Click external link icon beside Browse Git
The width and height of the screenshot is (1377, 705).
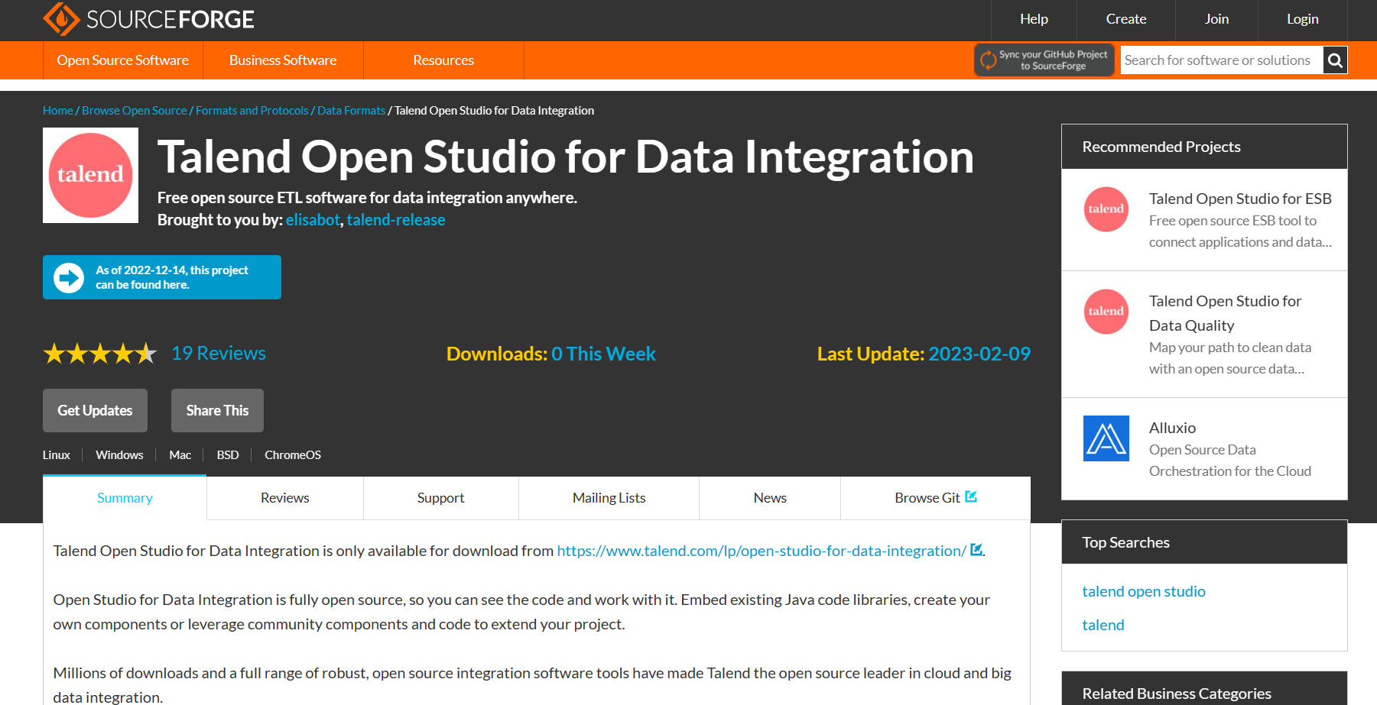click(971, 496)
